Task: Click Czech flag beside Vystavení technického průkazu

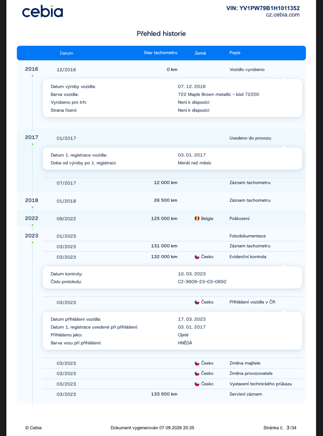Action: point(197,384)
